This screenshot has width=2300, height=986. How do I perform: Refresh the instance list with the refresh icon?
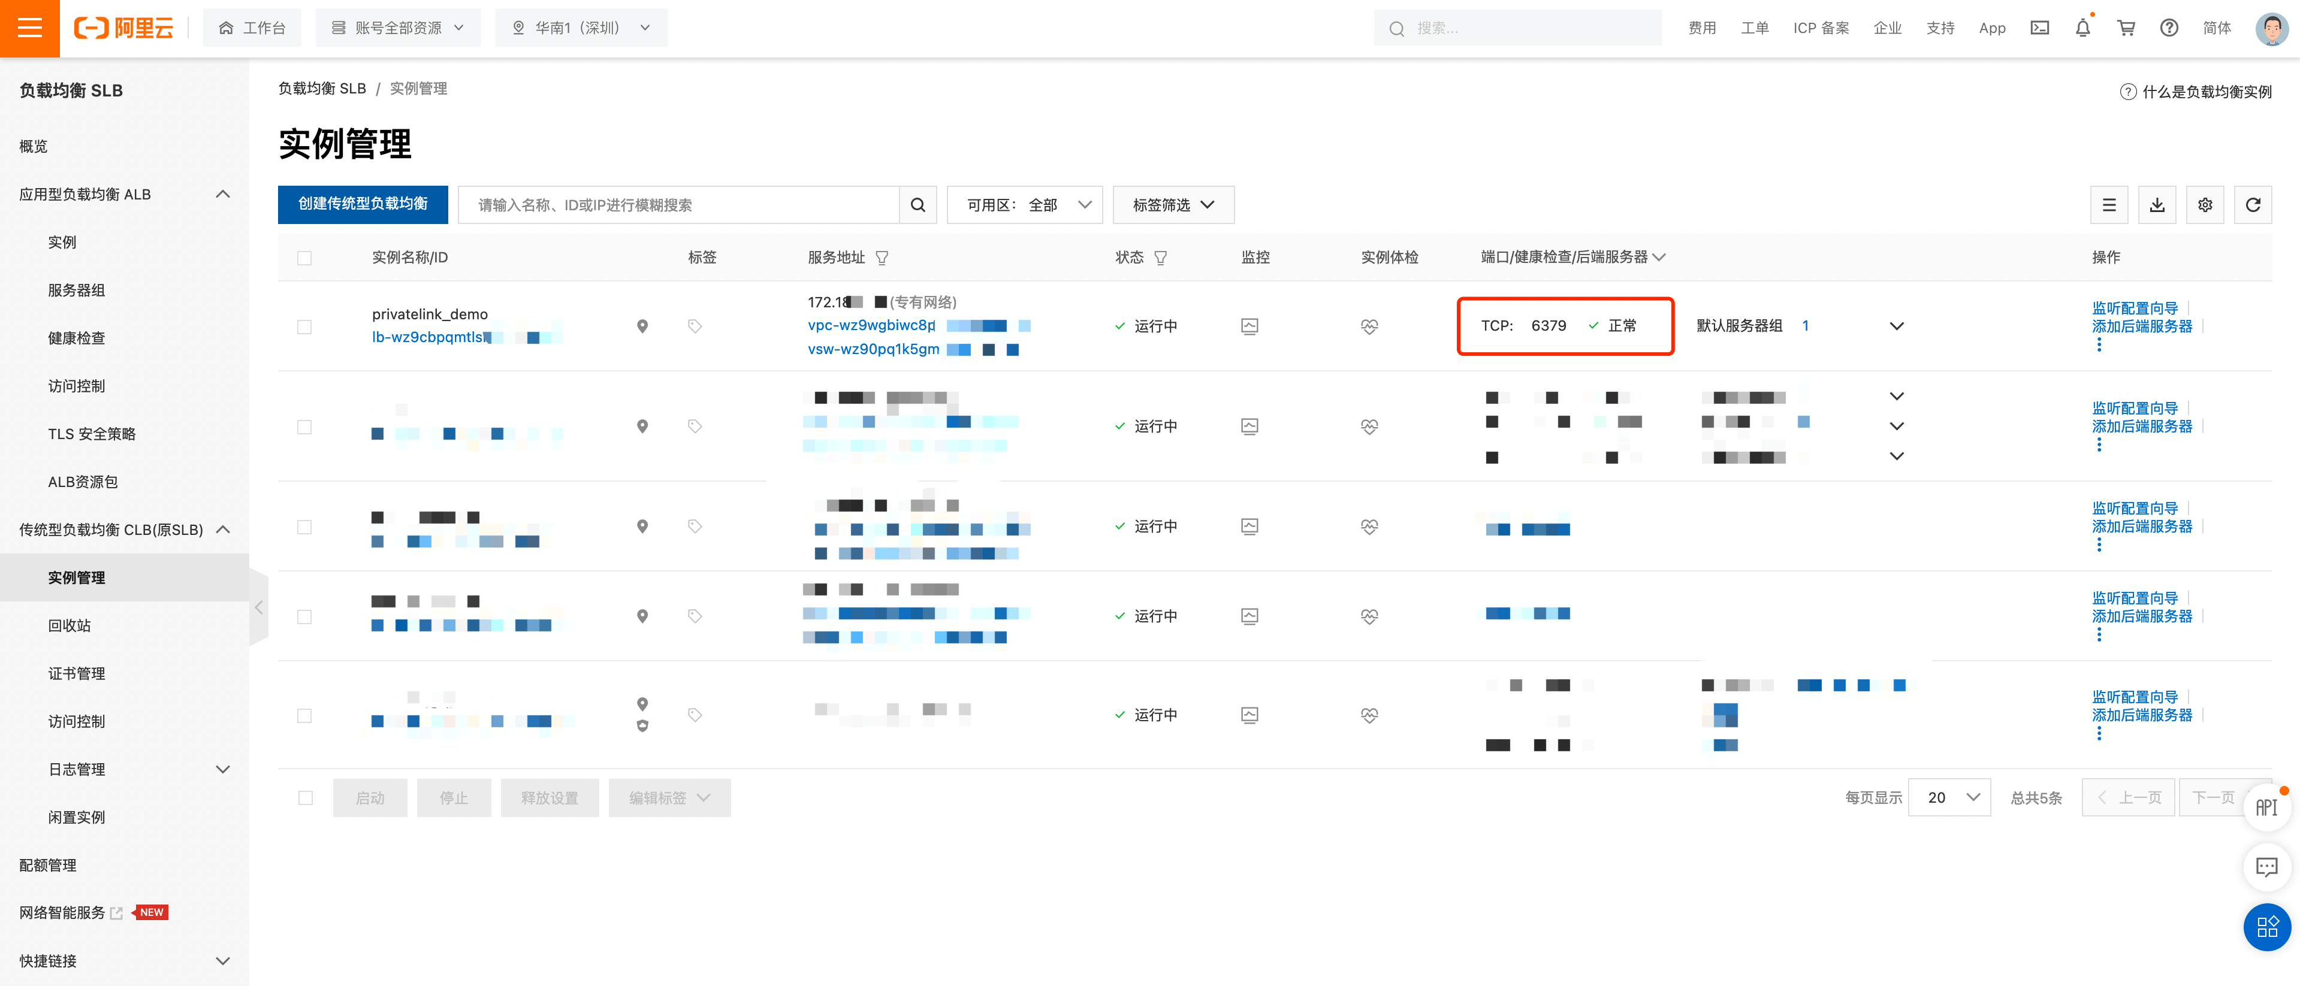(2253, 204)
